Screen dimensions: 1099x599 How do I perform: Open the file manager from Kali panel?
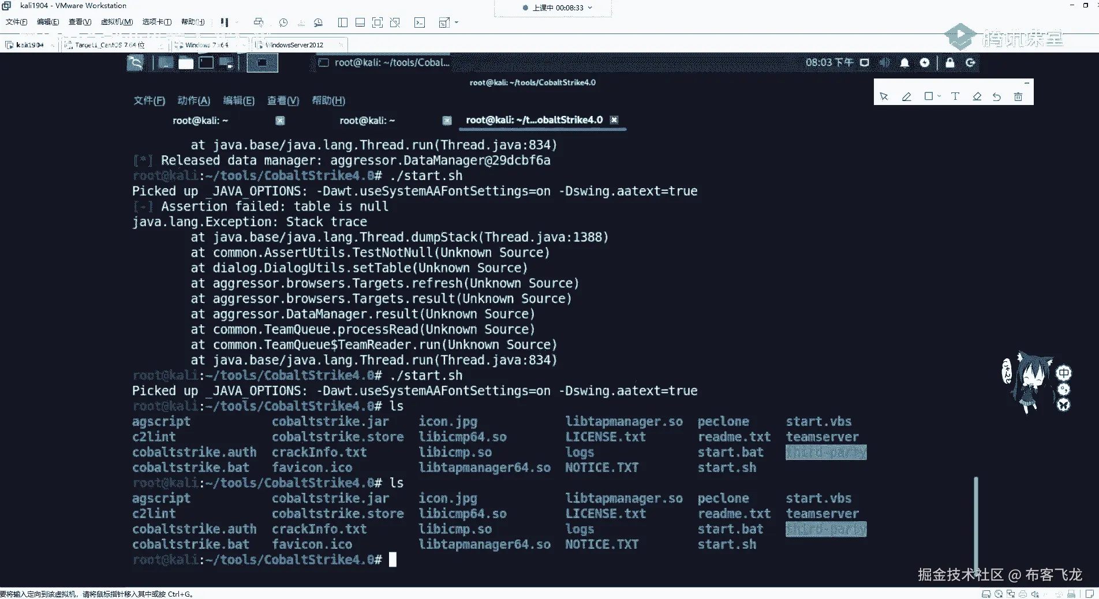(x=186, y=63)
